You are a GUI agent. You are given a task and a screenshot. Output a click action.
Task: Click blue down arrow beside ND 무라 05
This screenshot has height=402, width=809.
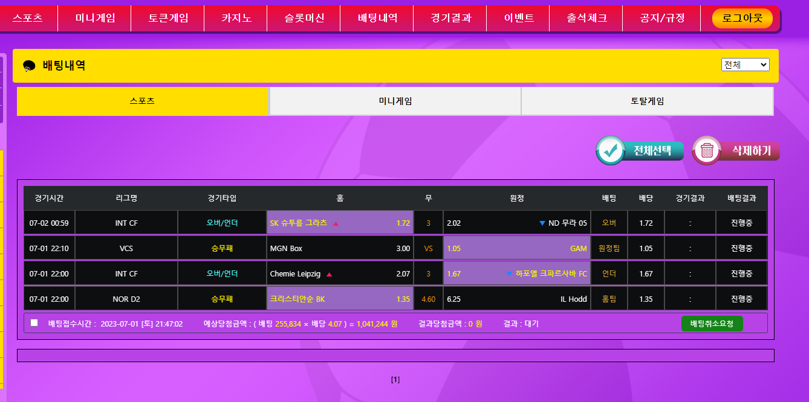(x=542, y=223)
